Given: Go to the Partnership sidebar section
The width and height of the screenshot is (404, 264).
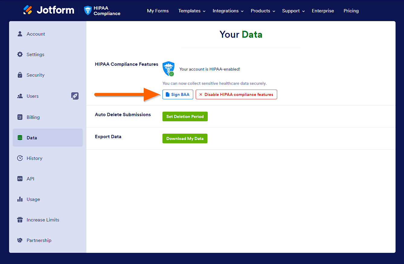Looking at the screenshot, I should click(48, 240).
